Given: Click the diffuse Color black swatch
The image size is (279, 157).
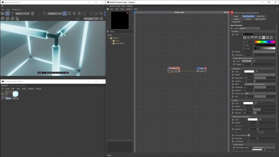Looking at the screenshot, I should (x=248, y=34).
